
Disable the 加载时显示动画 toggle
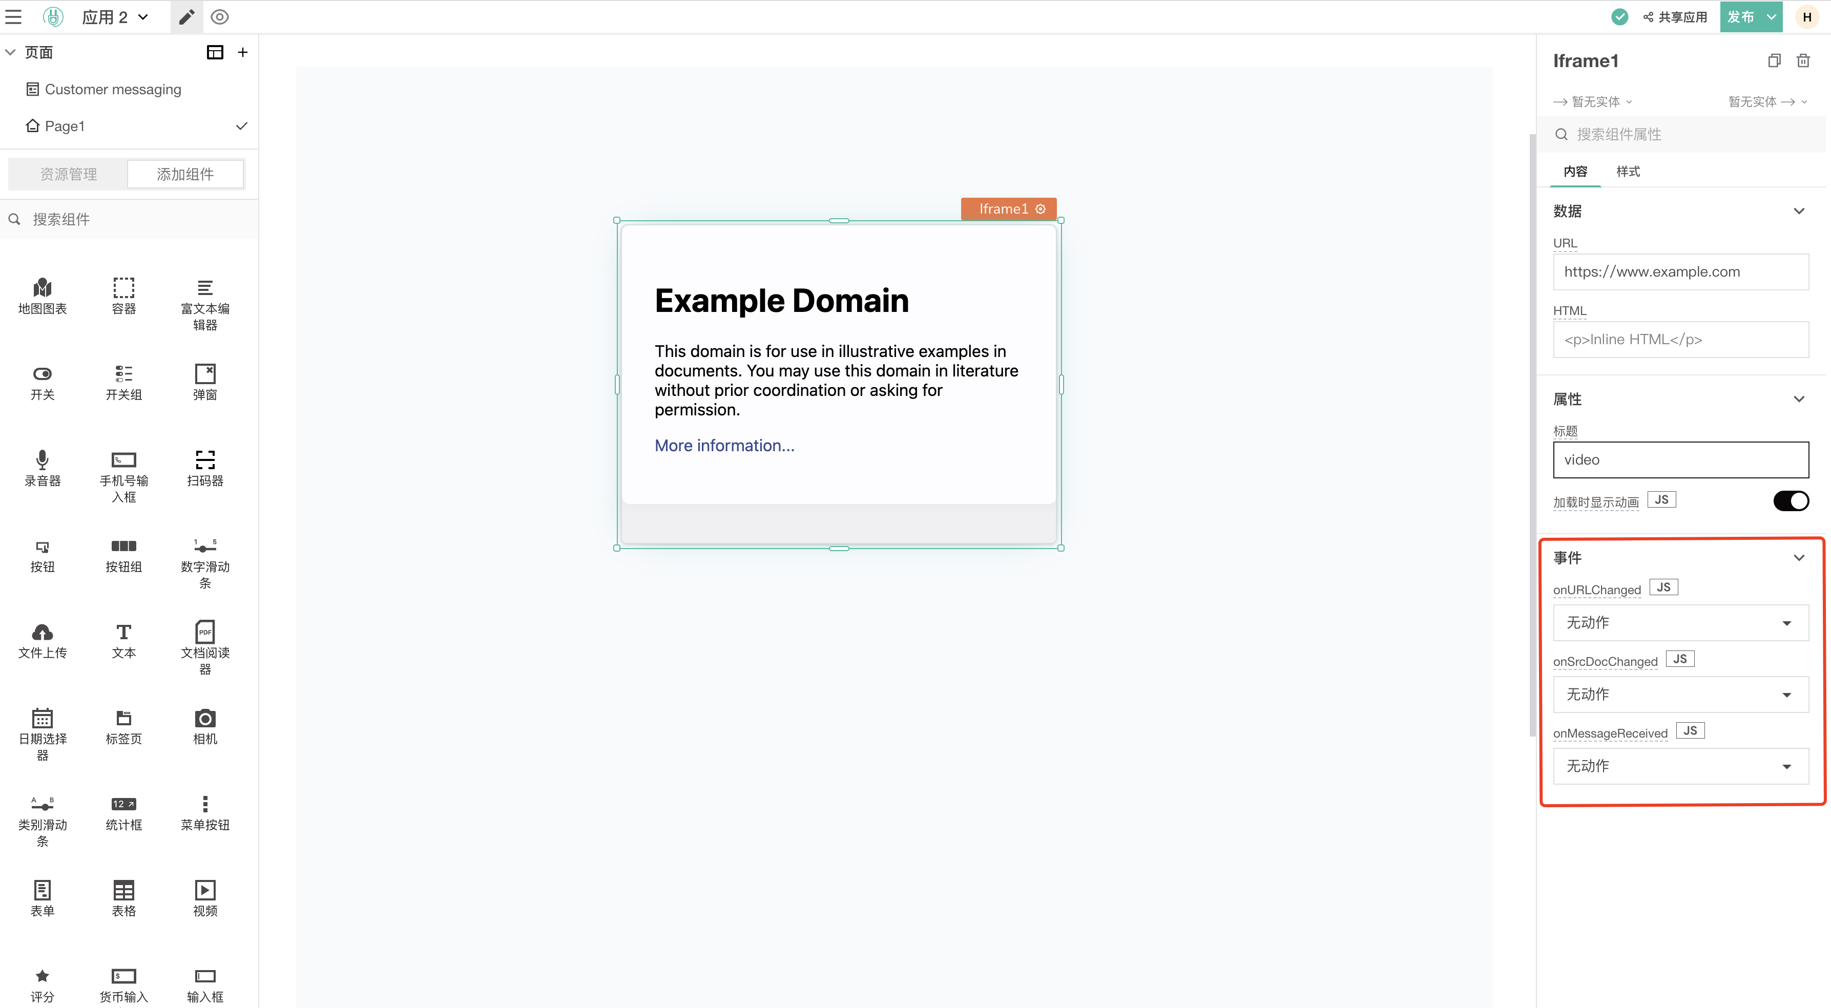point(1791,500)
